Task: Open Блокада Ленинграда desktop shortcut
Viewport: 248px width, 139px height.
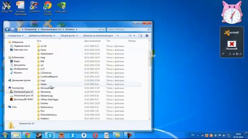Action: pos(21,8)
